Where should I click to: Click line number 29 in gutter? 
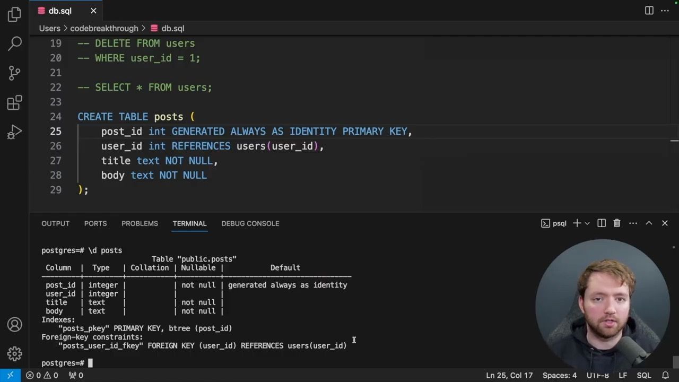click(56, 190)
